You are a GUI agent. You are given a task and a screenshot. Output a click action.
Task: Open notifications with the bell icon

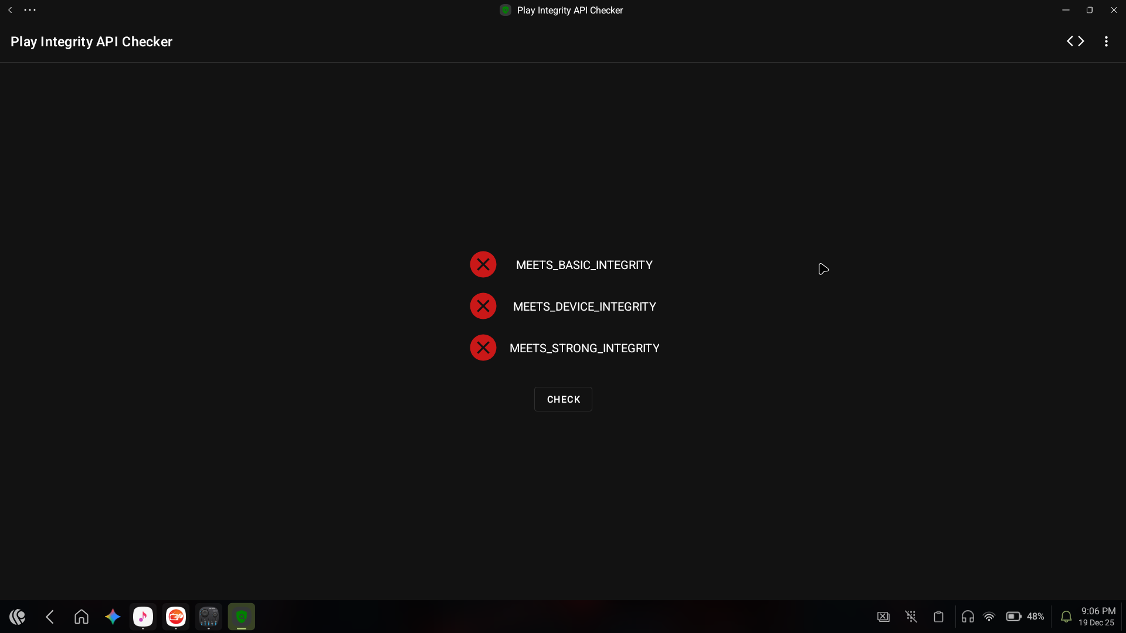coord(1066,617)
